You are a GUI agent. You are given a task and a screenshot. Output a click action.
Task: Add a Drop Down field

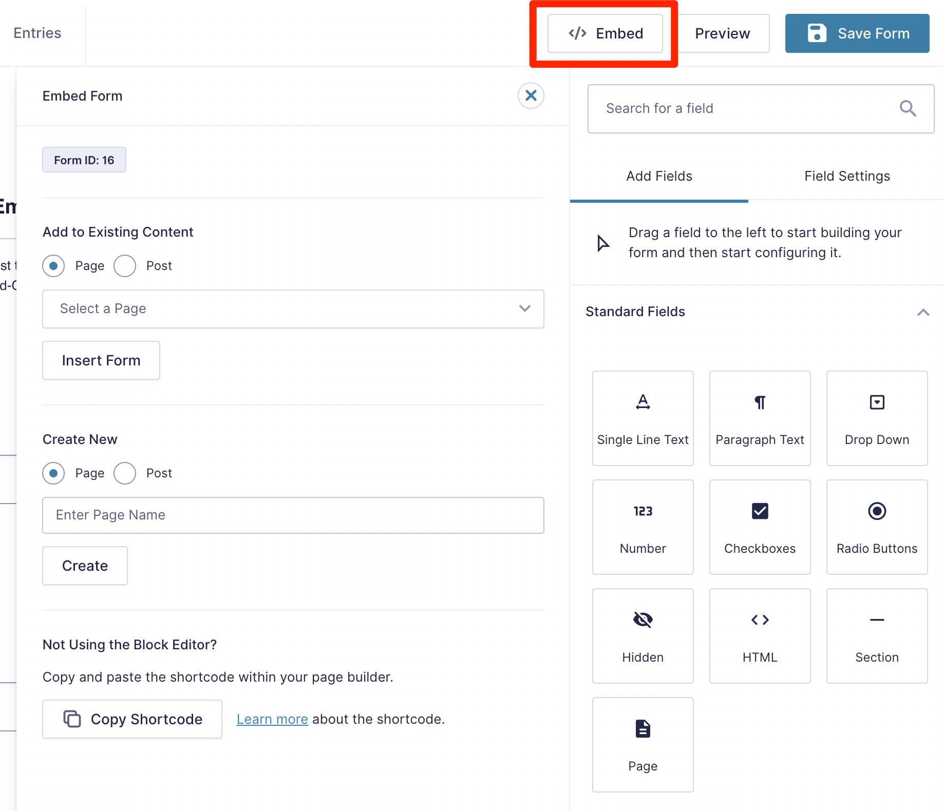(877, 418)
